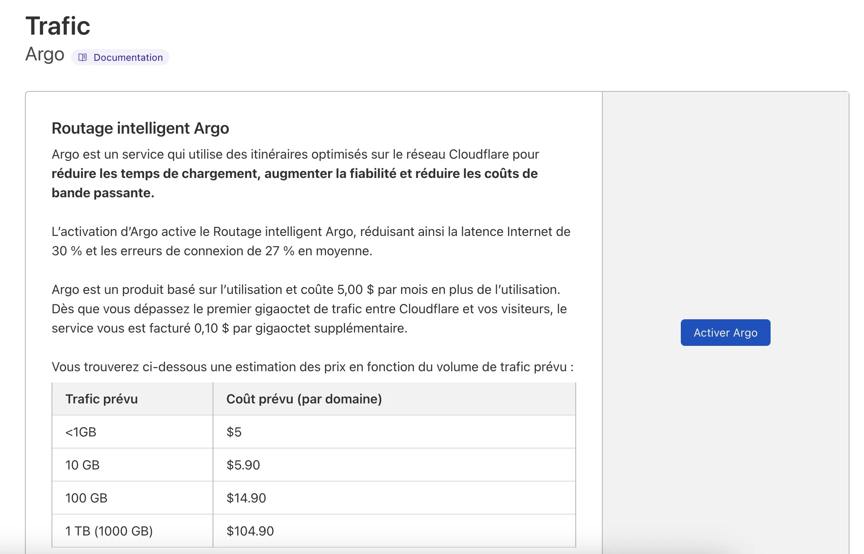The height and width of the screenshot is (554, 864).
Task: Click the Argo subtitle text
Action: coord(45,54)
